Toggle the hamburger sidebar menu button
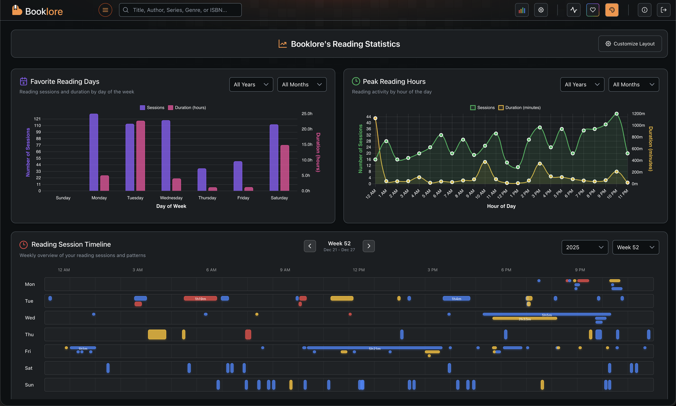This screenshot has height=406, width=676. pos(105,10)
